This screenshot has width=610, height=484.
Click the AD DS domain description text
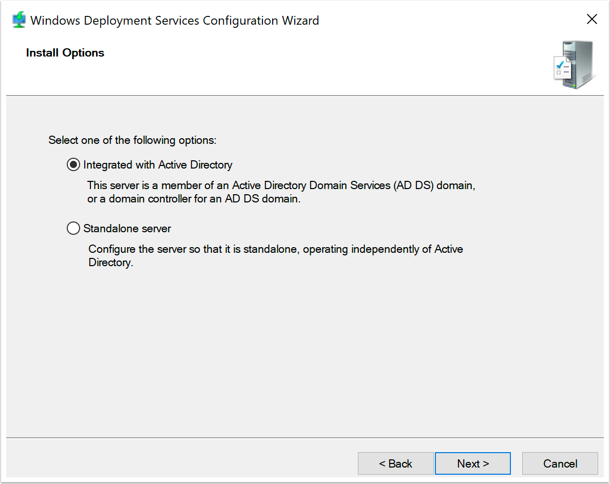[281, 192]
